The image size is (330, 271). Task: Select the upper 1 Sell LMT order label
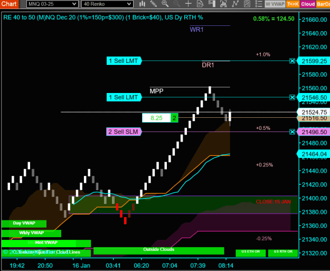pos(124,61)
